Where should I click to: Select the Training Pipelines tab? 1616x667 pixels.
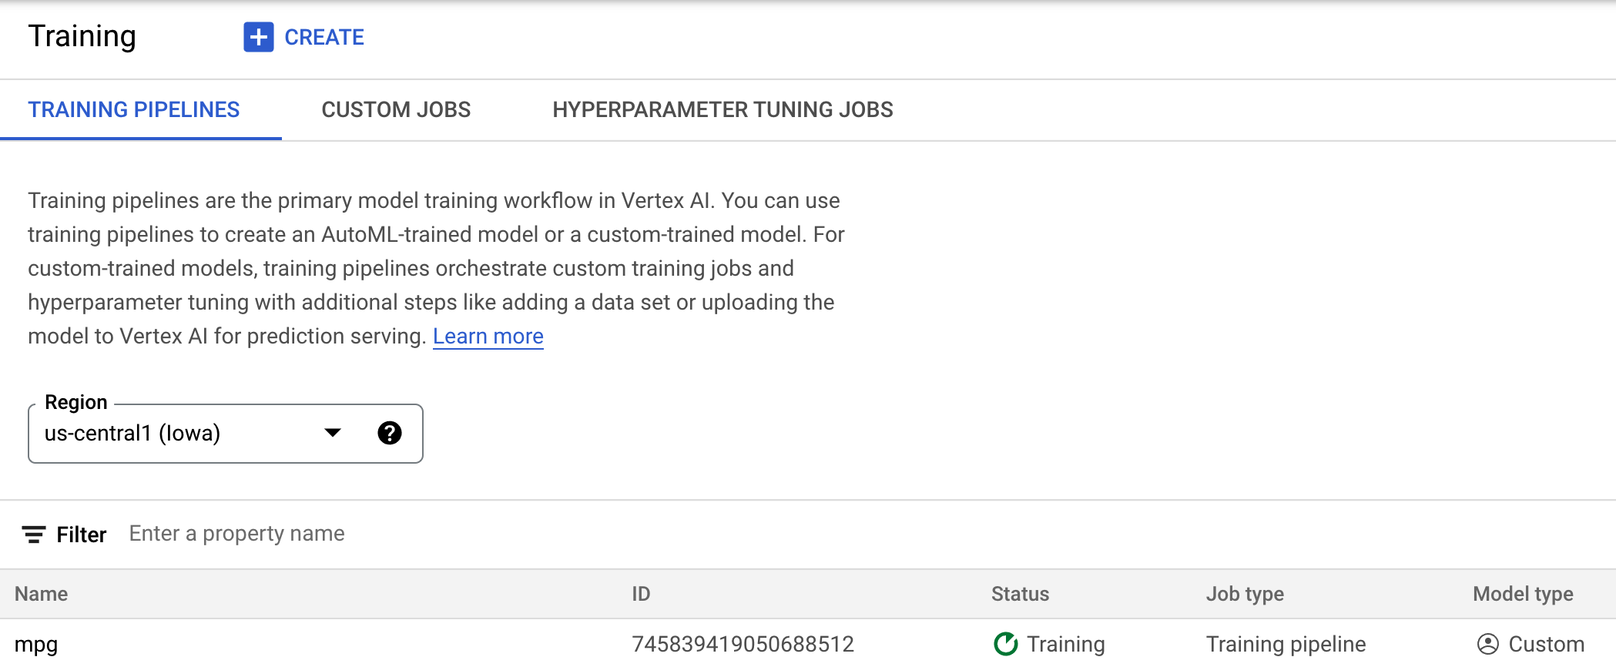click(134, 110)
